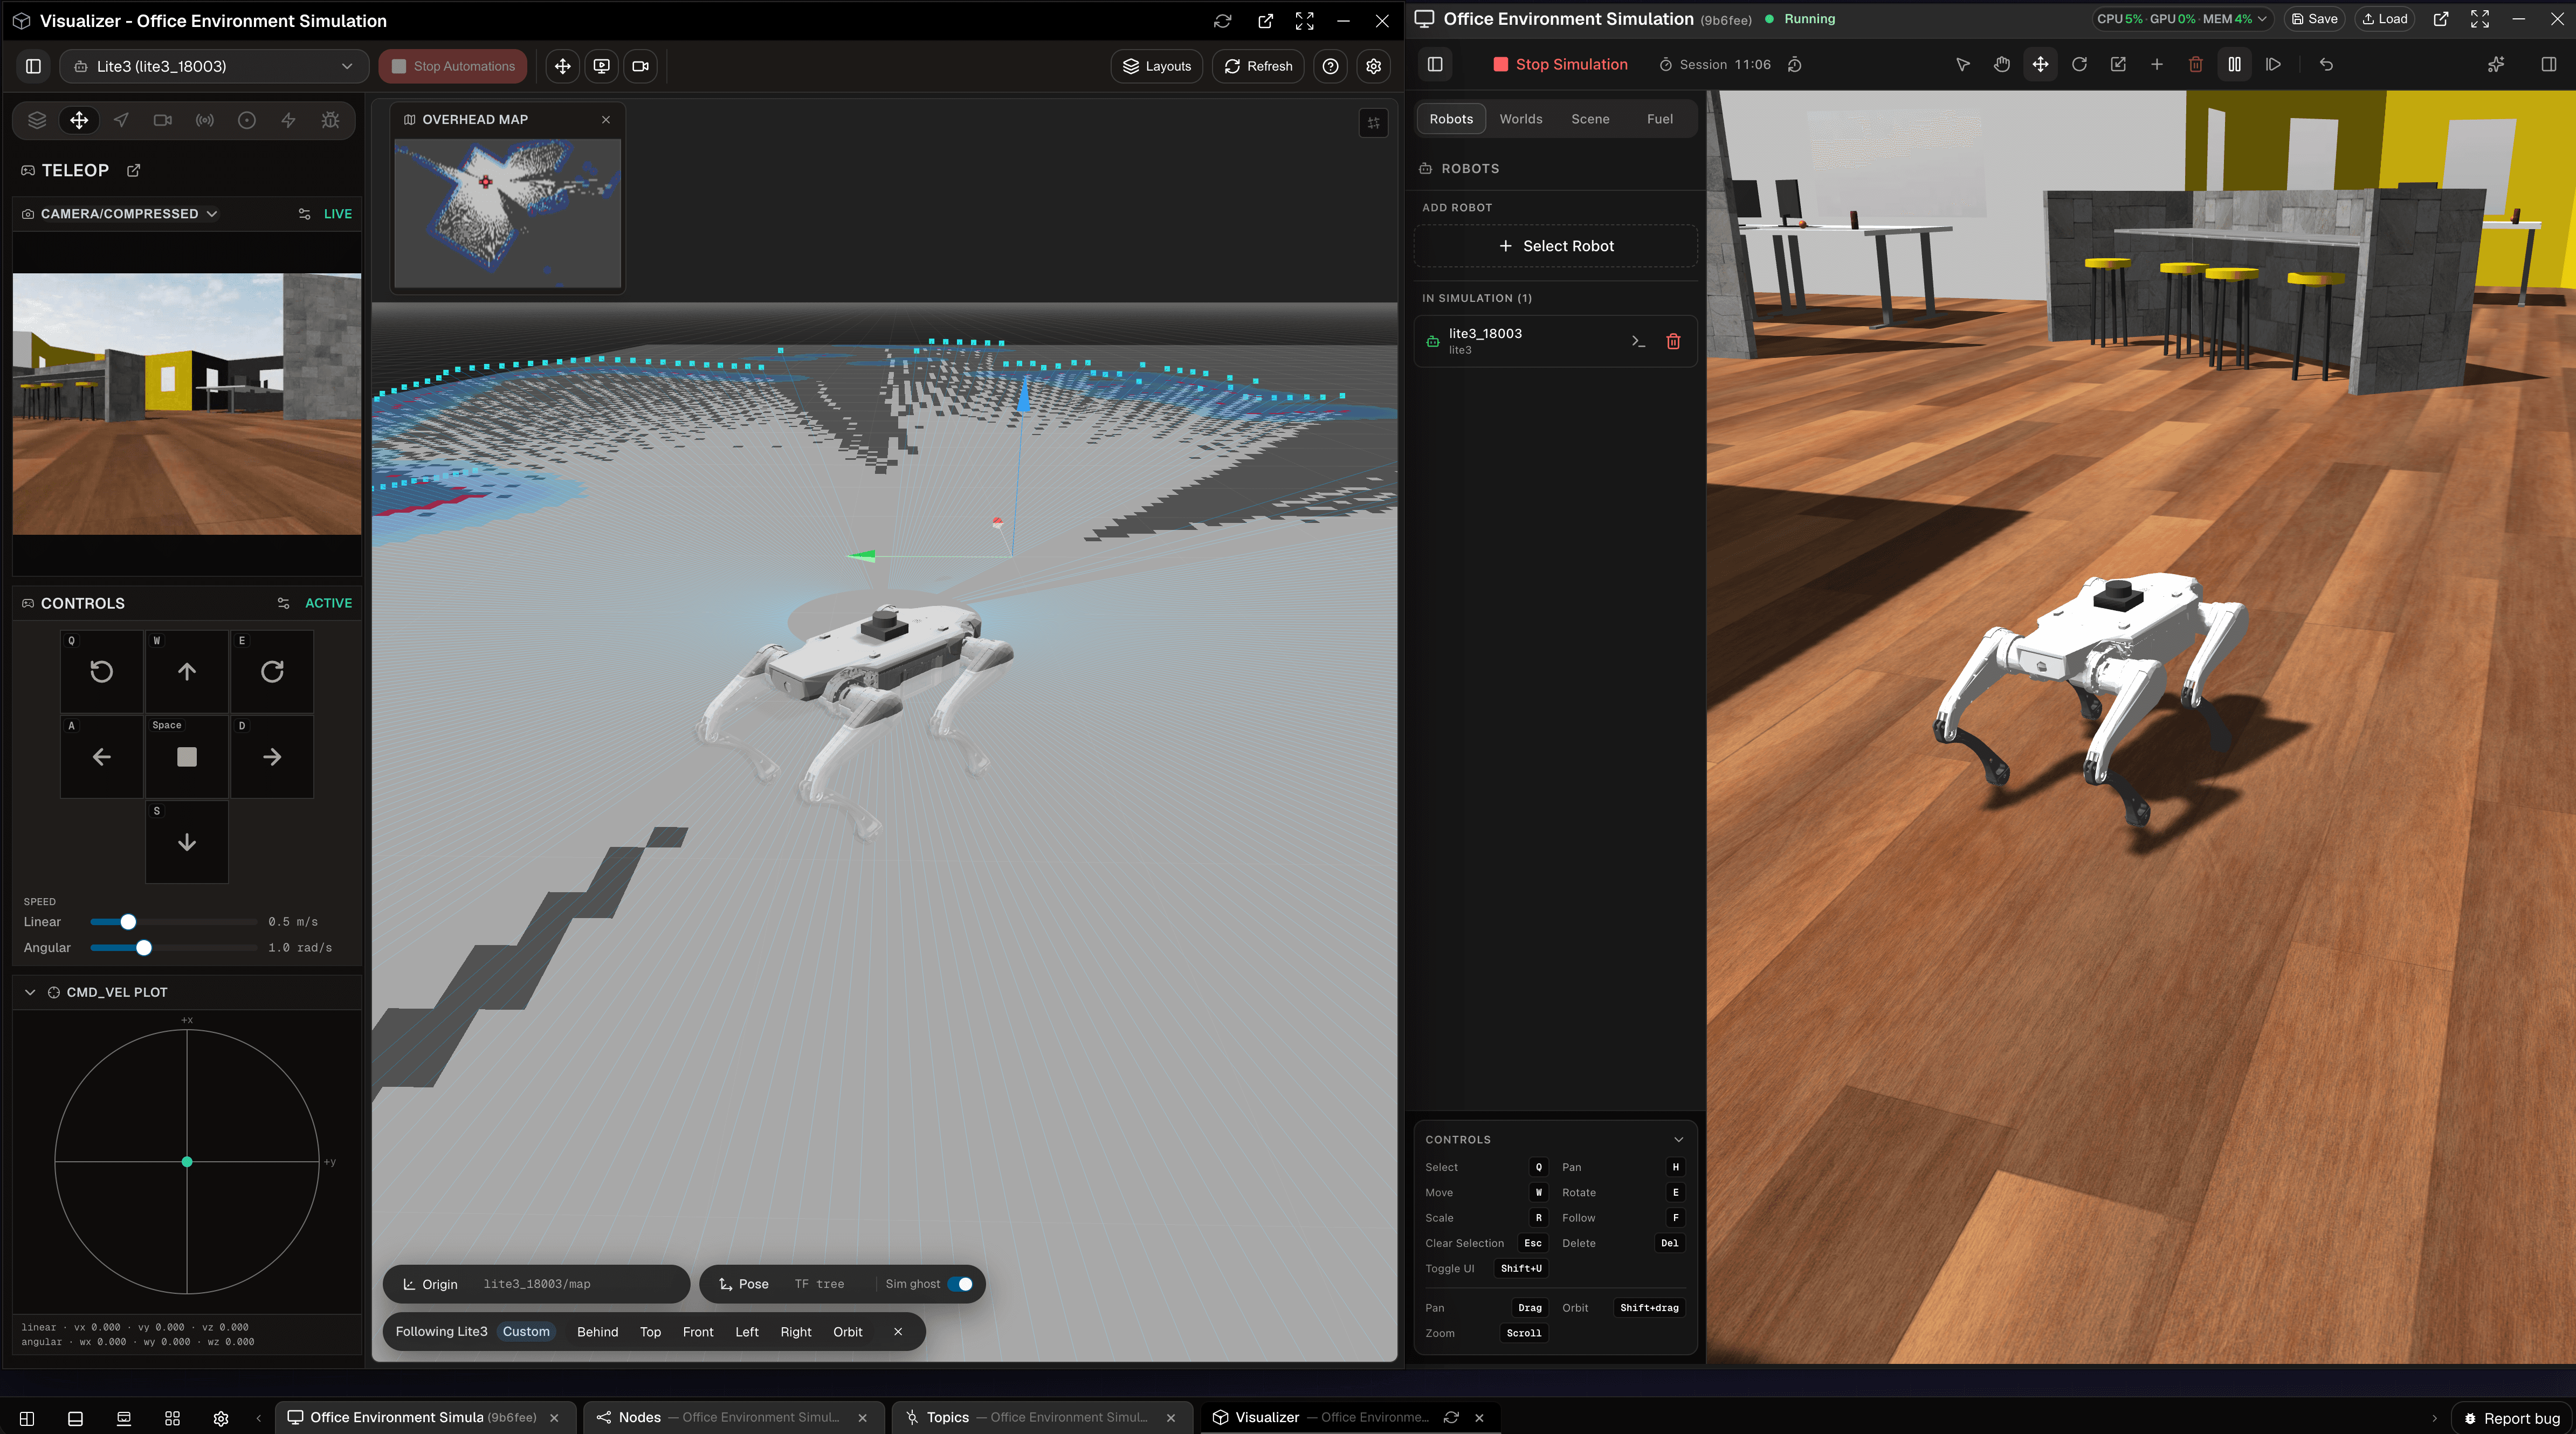Stop robot with Space button
Viewport: 2576px width, 1434px height.
(x=187, y=756)
